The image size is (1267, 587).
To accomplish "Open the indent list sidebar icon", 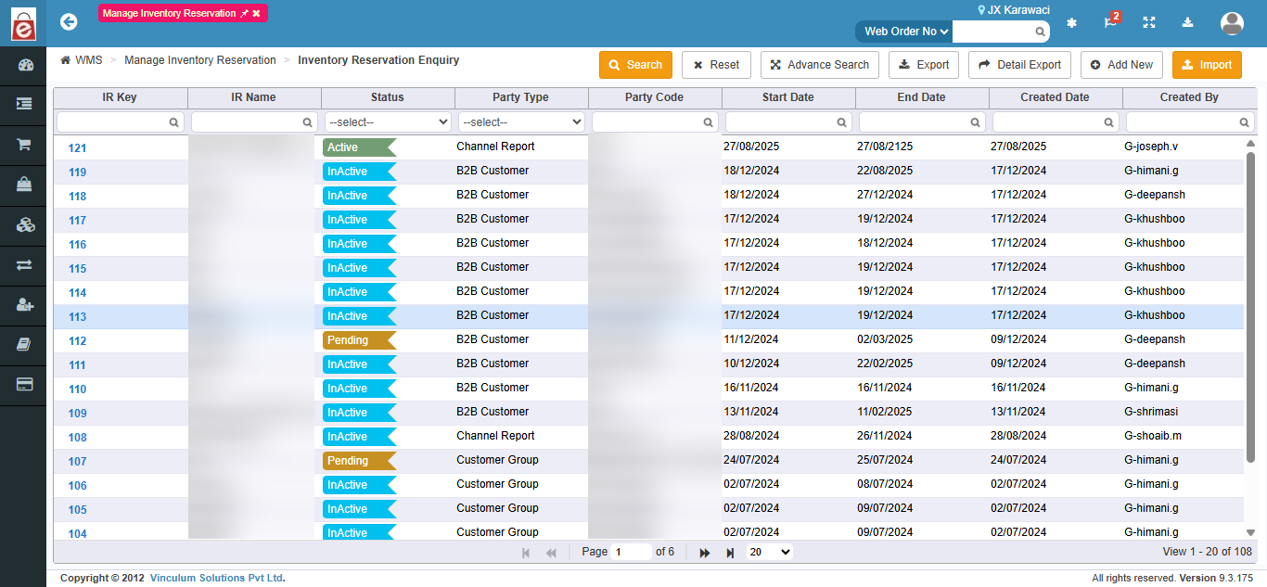I will click(24, 105).
